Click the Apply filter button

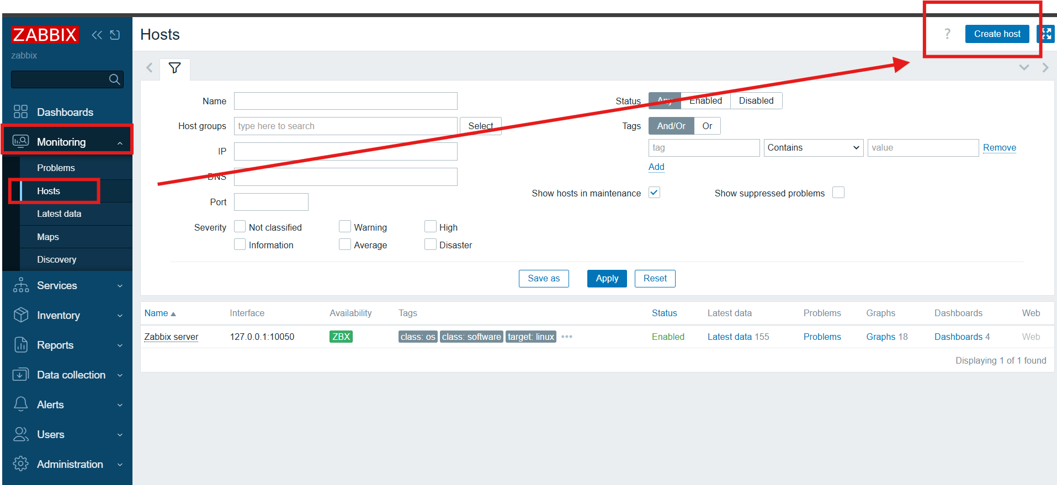(x=607, y=279)
